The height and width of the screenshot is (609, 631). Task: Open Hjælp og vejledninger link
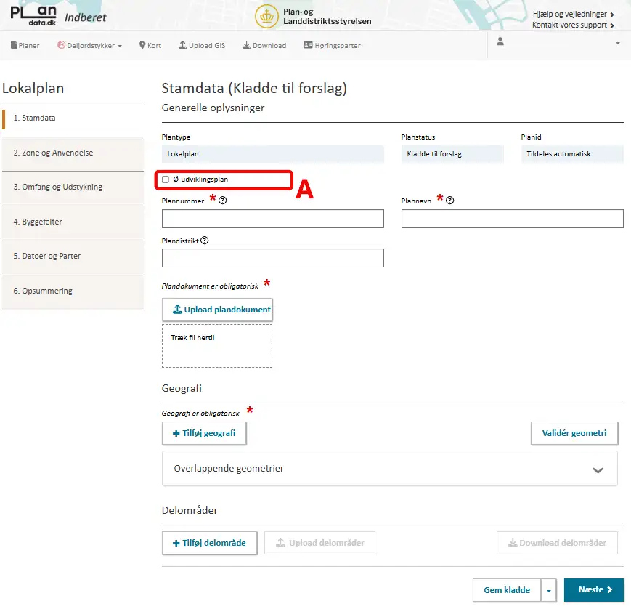coord(573,14)
